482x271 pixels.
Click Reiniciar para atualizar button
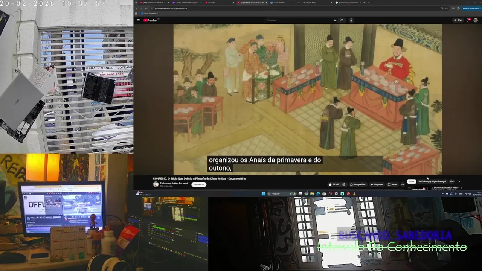[x=471, y=8]
